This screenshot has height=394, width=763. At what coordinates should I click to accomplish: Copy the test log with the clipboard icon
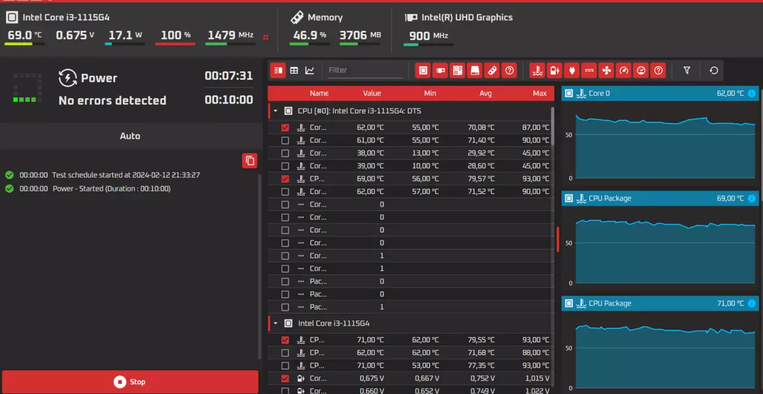[250, 160]
